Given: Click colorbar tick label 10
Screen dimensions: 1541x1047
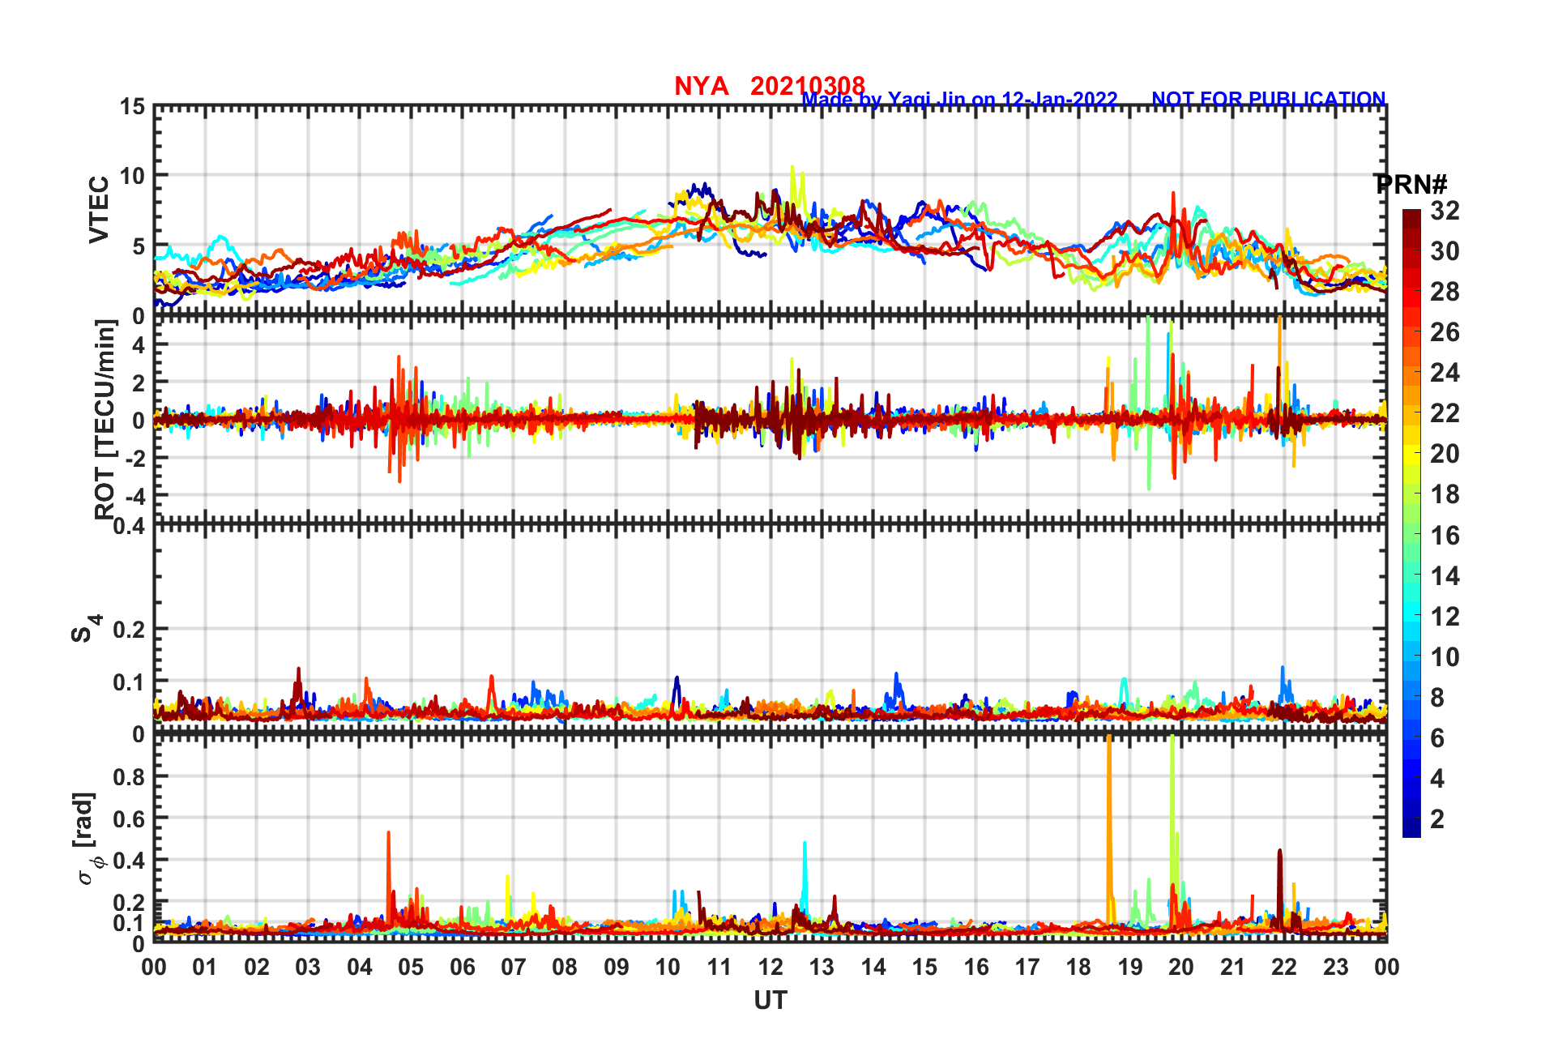Looking at the screenshot, I should point(1445,657).
